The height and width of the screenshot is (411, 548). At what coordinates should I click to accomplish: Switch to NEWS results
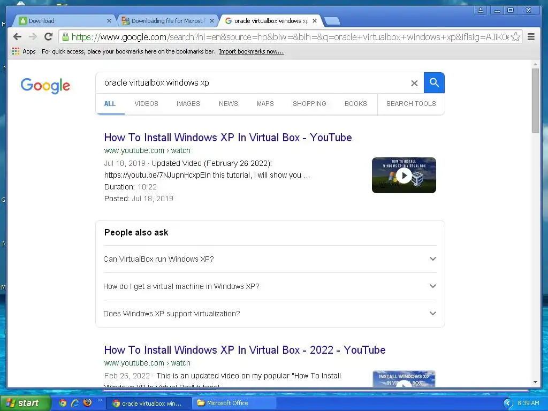tap(228, 104)
